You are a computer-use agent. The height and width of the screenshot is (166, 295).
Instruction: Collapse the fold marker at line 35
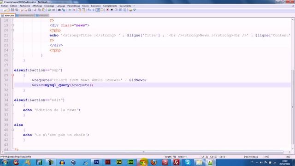[13, 105]
